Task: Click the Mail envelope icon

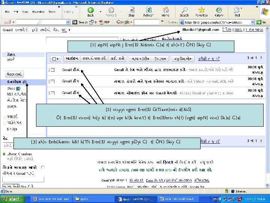Action: pos(237,11)
